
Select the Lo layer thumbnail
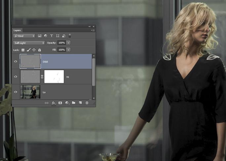[30, 92]
